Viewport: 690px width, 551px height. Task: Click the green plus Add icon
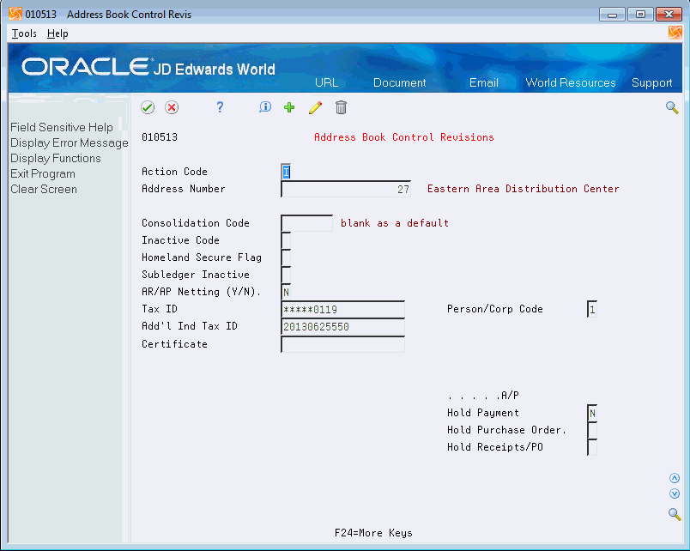point(289,107)
